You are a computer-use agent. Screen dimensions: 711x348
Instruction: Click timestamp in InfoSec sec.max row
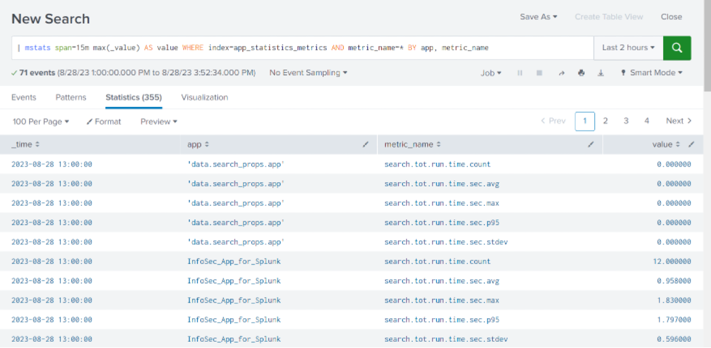coord(52,300)
